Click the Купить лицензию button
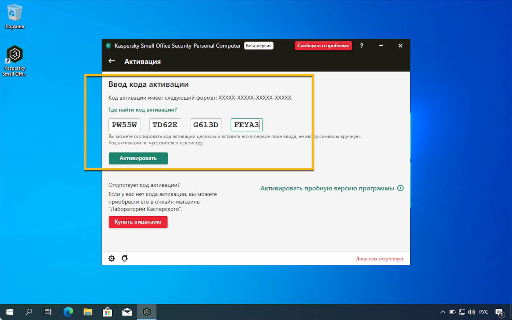The width and height of the screenshot is (512, 320). 138,222
